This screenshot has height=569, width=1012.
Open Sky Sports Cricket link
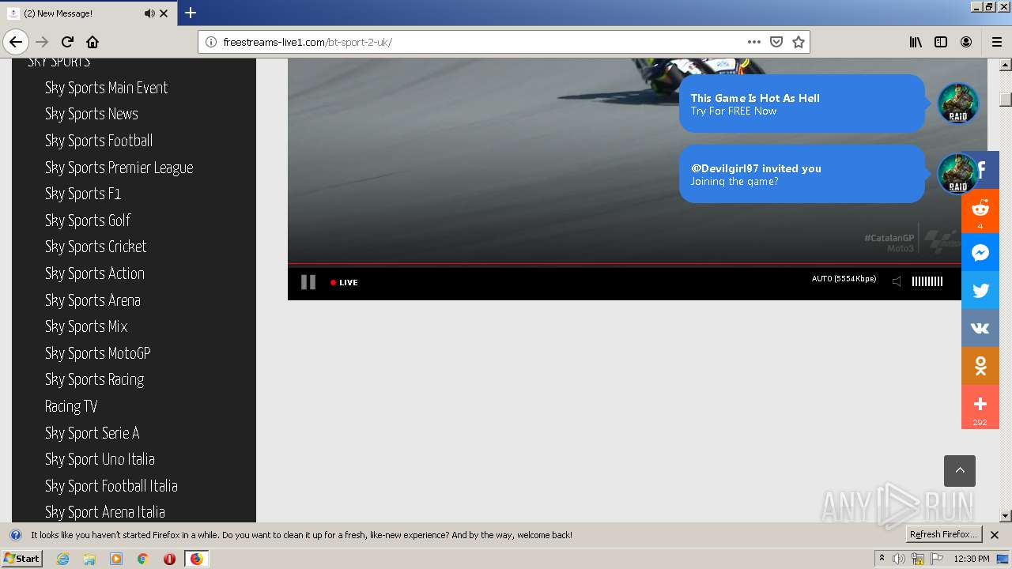[96, 247]
